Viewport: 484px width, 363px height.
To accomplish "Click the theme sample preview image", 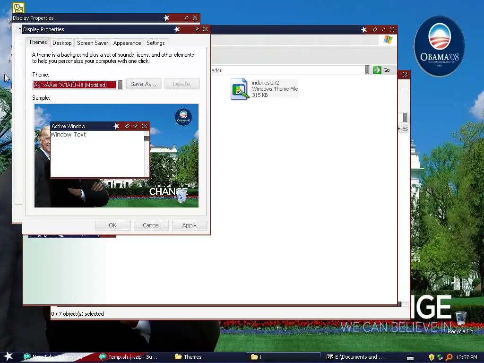I will [x=116, y=156].
